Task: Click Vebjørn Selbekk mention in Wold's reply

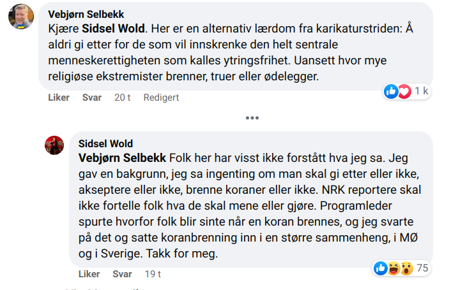Action: pos(122,157)
